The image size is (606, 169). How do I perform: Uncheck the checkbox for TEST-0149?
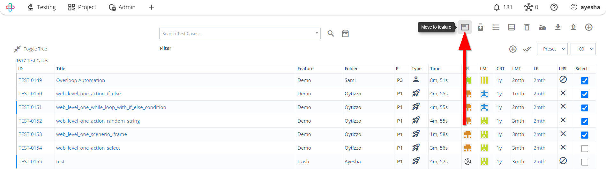(584, 81)
